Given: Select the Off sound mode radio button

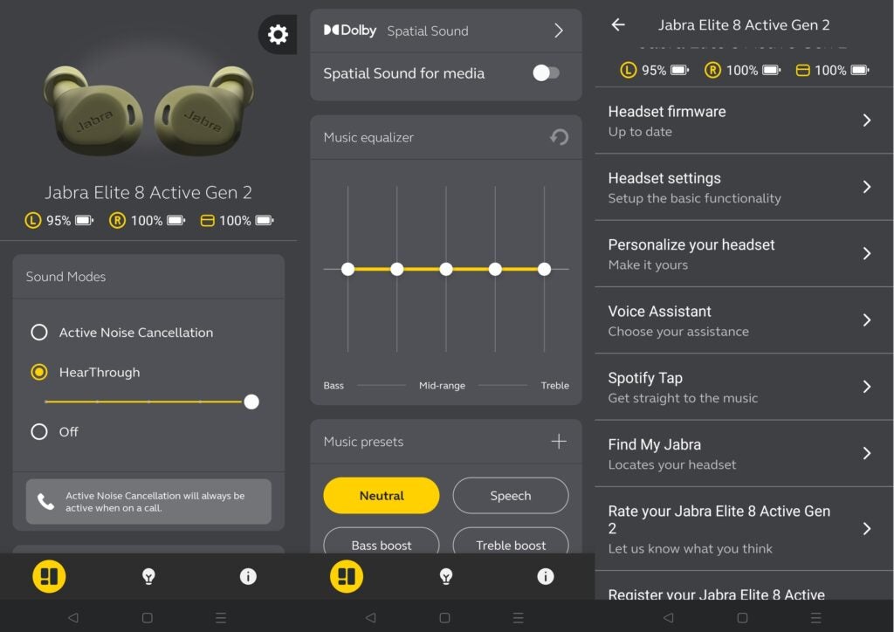Looking at the screenshot, I should [x=39, y=431].
